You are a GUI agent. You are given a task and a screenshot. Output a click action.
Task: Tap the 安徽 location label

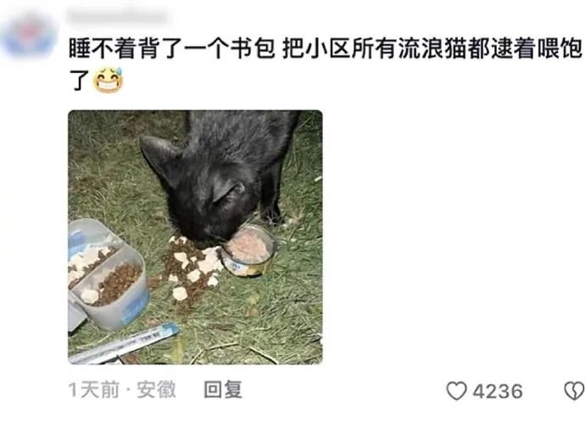click(156, 390)
